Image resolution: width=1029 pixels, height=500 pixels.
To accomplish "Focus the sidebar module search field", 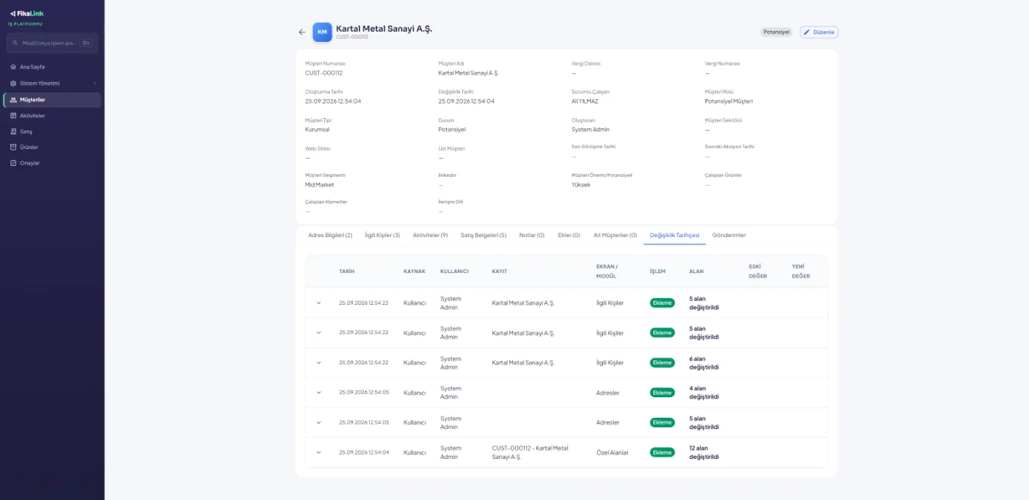I will pos(52,43).
